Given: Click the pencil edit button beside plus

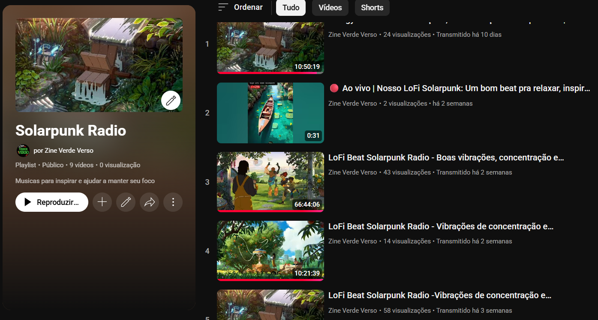Looking at the screenshot, I should click(126, 202).
